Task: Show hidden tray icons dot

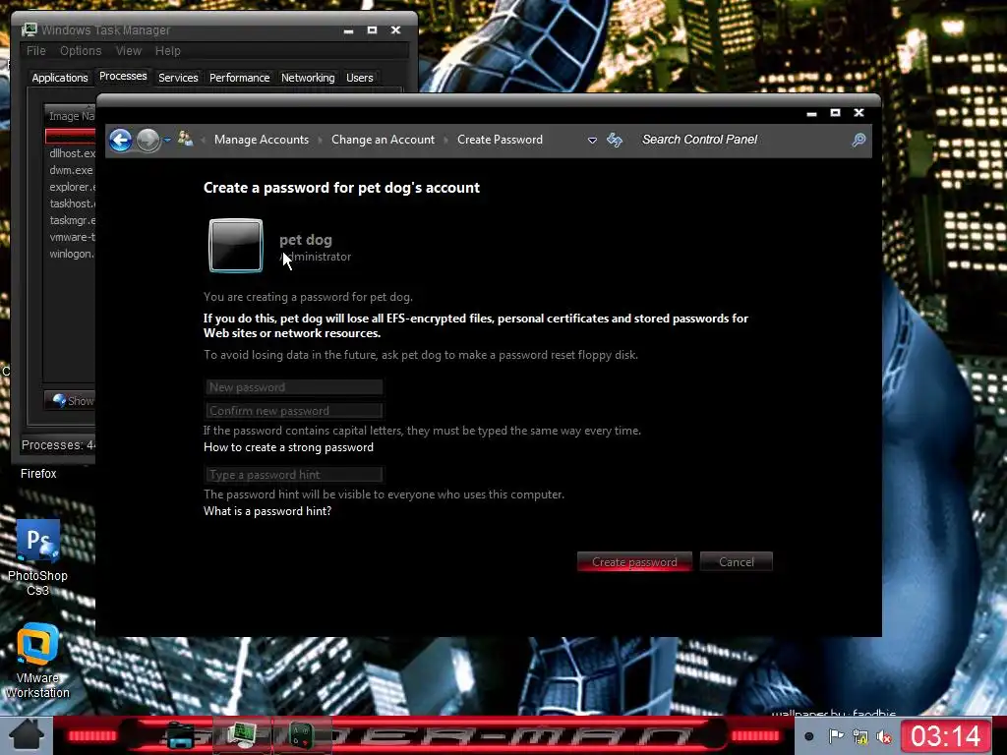Action: point(809,736)
